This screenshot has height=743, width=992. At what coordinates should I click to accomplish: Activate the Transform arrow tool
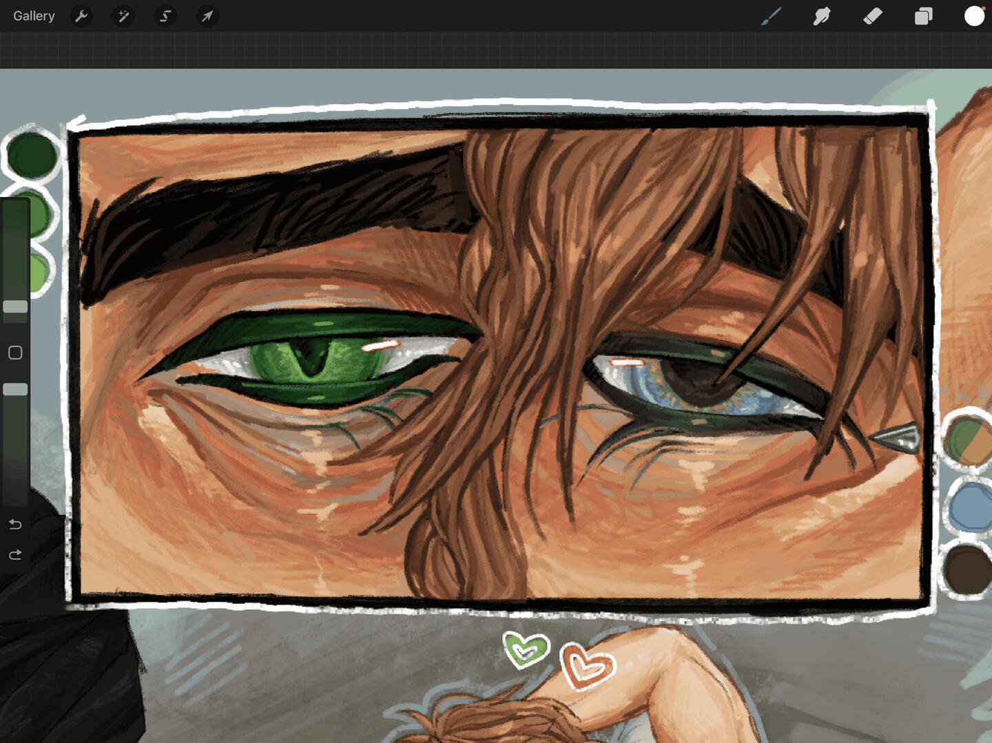click(207, 16)
